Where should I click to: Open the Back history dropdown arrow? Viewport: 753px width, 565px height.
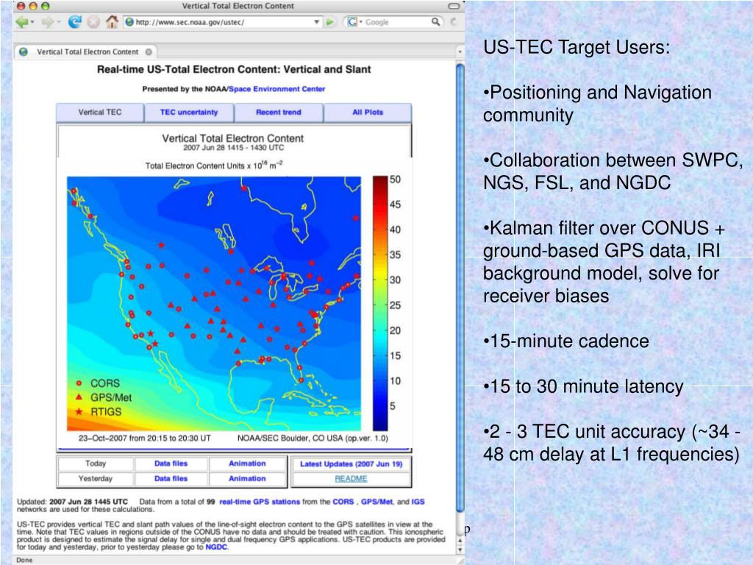[x=32, y=22]
